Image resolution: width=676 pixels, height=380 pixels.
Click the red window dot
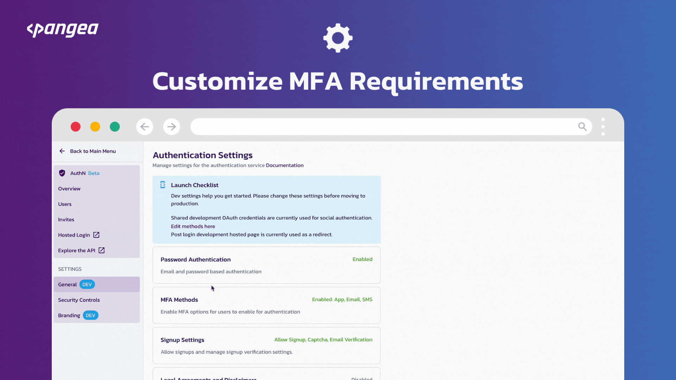click(76, 127)
